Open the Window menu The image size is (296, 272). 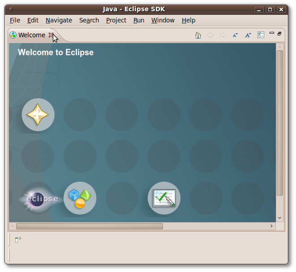click(163, 20)
